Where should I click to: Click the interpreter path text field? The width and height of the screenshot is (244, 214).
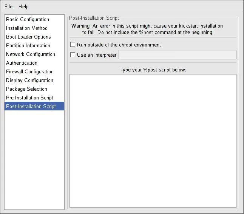(177, 55)
